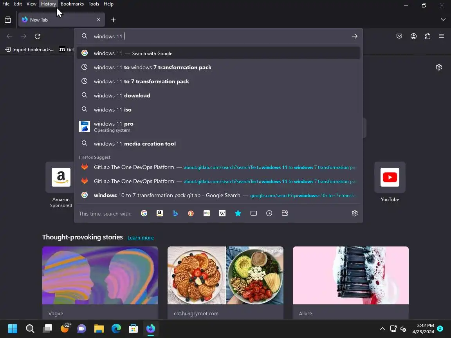Expand the list all tabs chevron

(443, 19)
